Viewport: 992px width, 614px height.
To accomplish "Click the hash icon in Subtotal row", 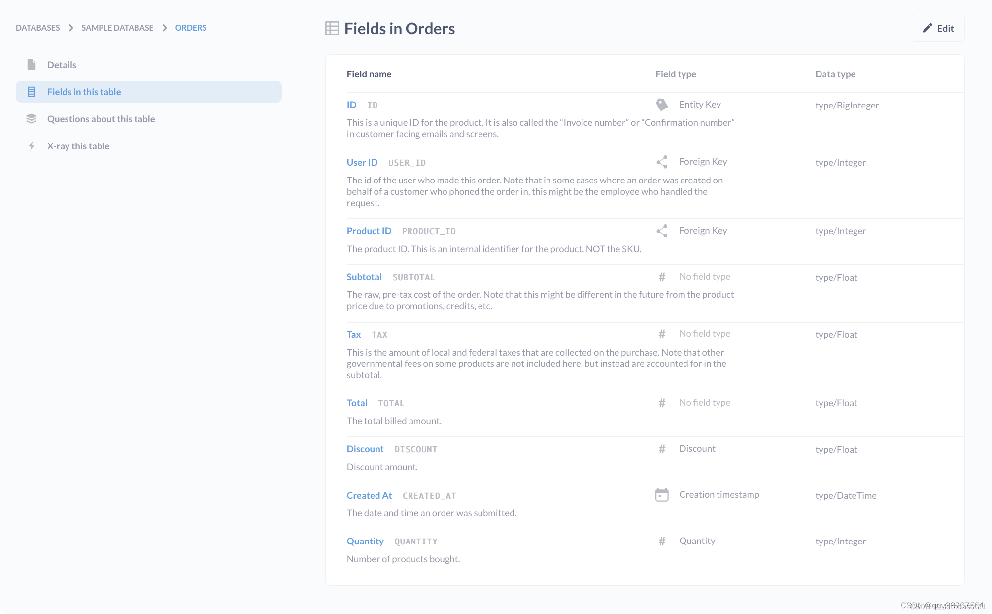I will click(662, 277).
